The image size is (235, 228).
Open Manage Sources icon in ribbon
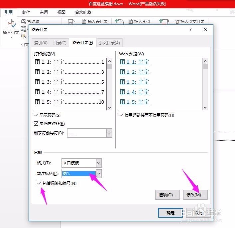(24, 21)
